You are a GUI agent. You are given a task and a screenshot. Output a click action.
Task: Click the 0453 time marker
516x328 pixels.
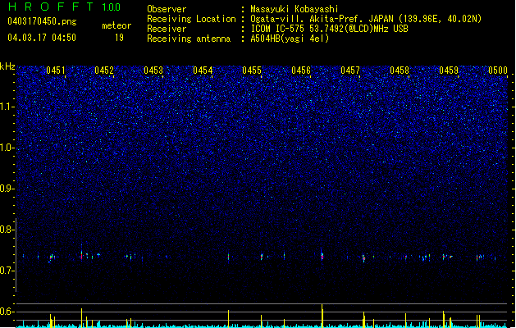point(153,71)
